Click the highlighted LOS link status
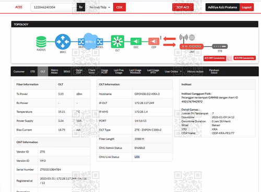 pos(137,157)
